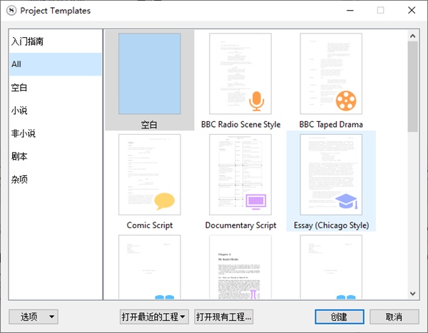Screen dimensions: 428x333
Task: Open the 入门指南 category
Action: 56,41
